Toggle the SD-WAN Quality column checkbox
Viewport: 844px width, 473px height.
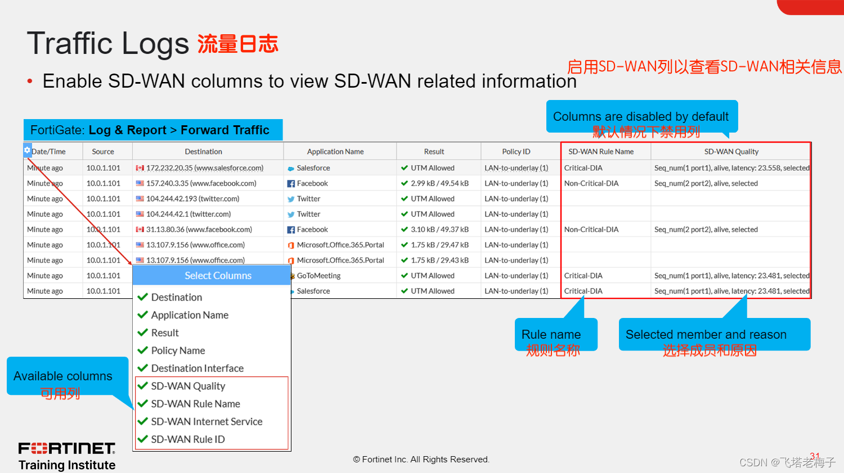pyautogui.click(x=143, y=386)
